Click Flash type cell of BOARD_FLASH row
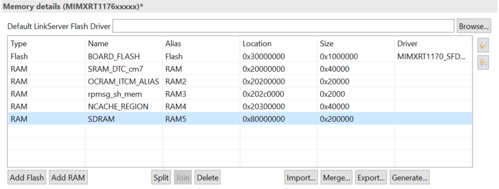 click(x=47, y=56)
